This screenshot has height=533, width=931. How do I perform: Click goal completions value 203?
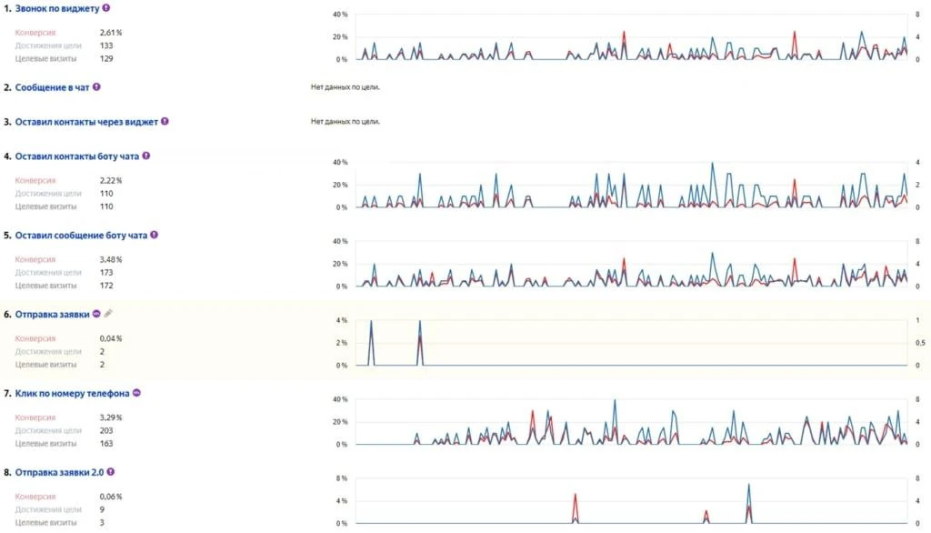106,431
